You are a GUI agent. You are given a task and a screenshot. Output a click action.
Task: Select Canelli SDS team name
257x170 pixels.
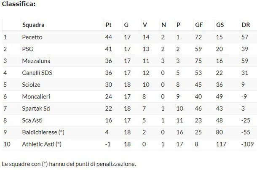tap(37, 73)
